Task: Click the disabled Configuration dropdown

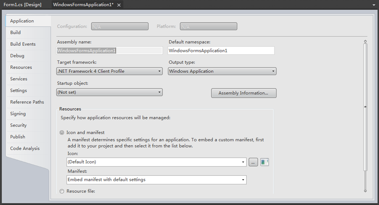Action: tap(120, 27)
